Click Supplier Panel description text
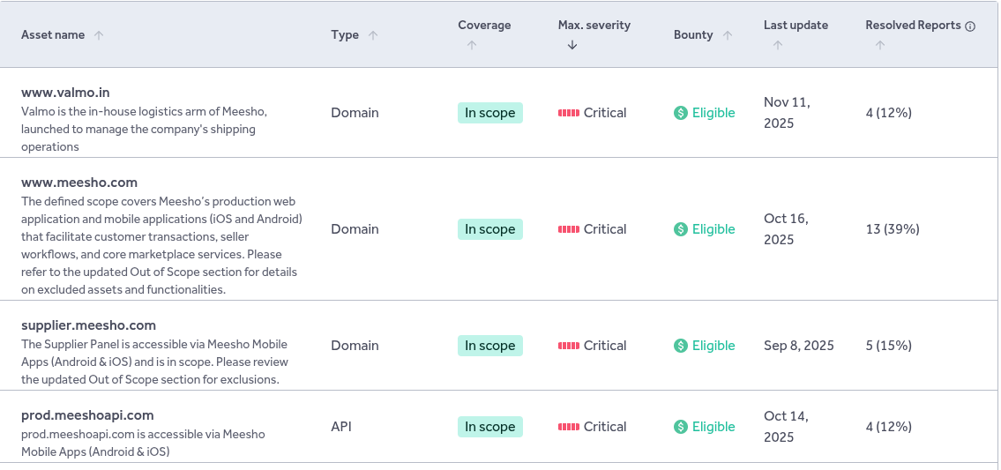Screen dimensions: 1001x470 pyautogui.click(x=155, y=362)
